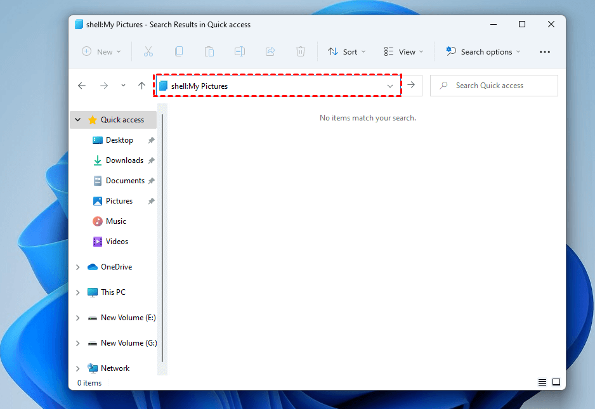The height and width of the screenshot is (409, 595).
Task: Open the See more ellipsis menu
Action: click(545, 52)
